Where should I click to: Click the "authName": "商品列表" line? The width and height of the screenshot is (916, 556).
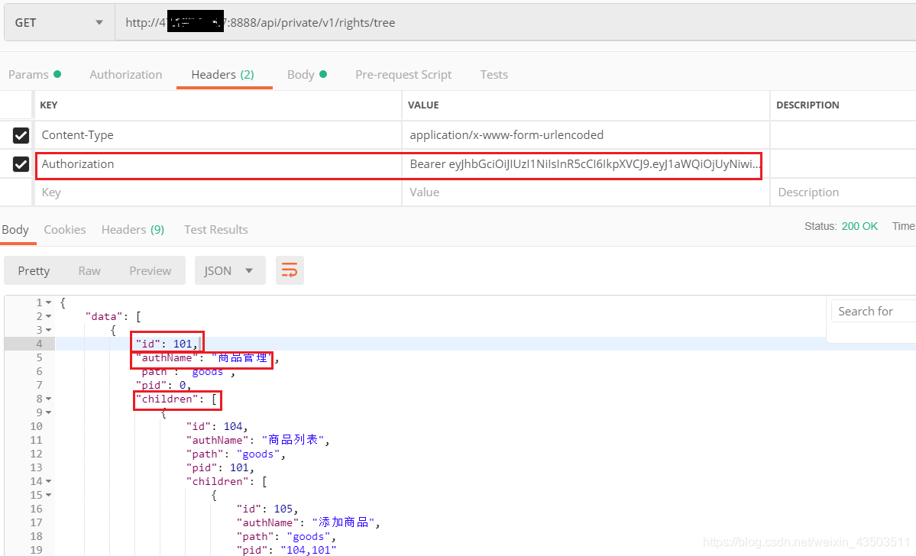[x=258, y=441]
